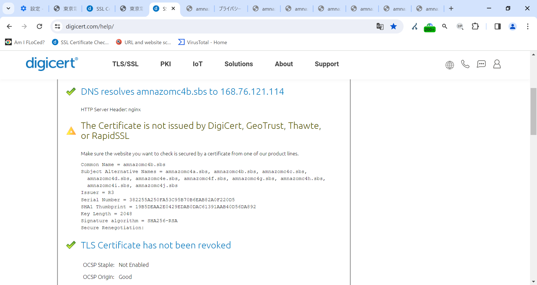Go forward to next page
This screenshot has height=285, width=537.
coord(24,26)
